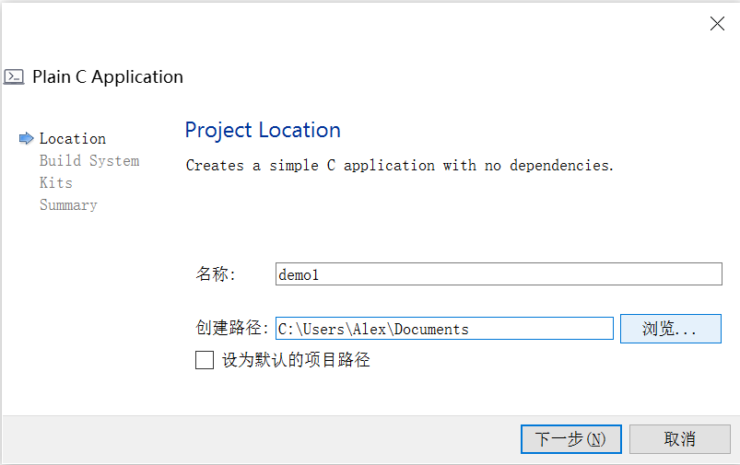Select the Summary wizard step

(68, 205)
